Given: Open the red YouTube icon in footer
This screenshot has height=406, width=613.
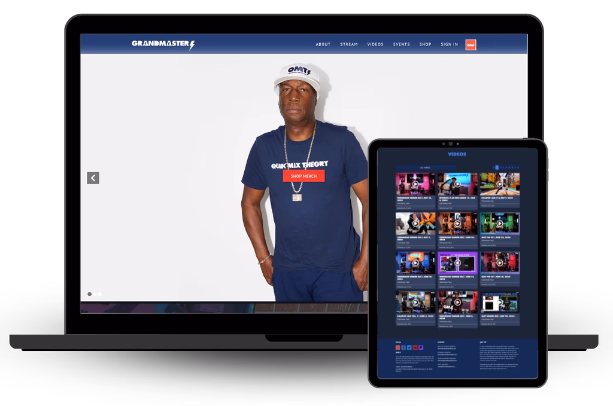Looking at the screenshot, I should (x=415, y=347).
